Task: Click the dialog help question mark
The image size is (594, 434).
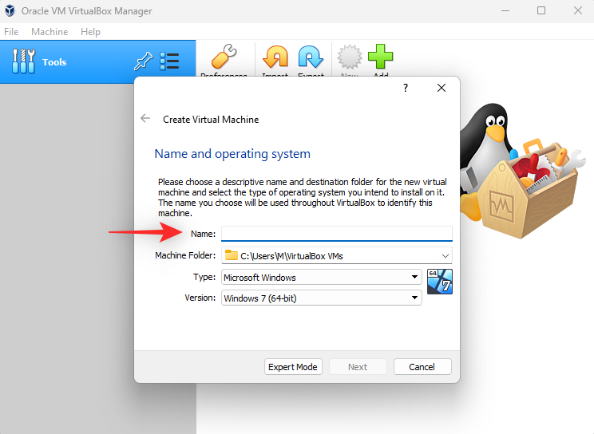Action: [406, 88]
